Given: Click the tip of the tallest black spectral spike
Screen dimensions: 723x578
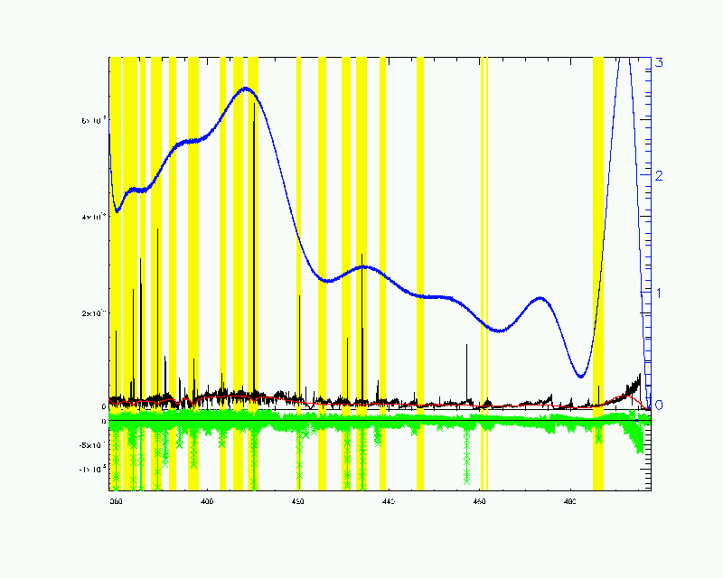Looking at the screenshot, I should (x=255, y=104).
